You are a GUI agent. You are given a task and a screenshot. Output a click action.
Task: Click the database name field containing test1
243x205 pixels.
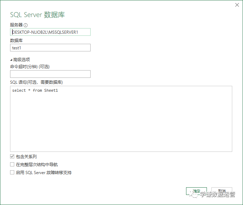[50, 48]
